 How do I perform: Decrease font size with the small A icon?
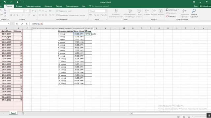(36, 11)
